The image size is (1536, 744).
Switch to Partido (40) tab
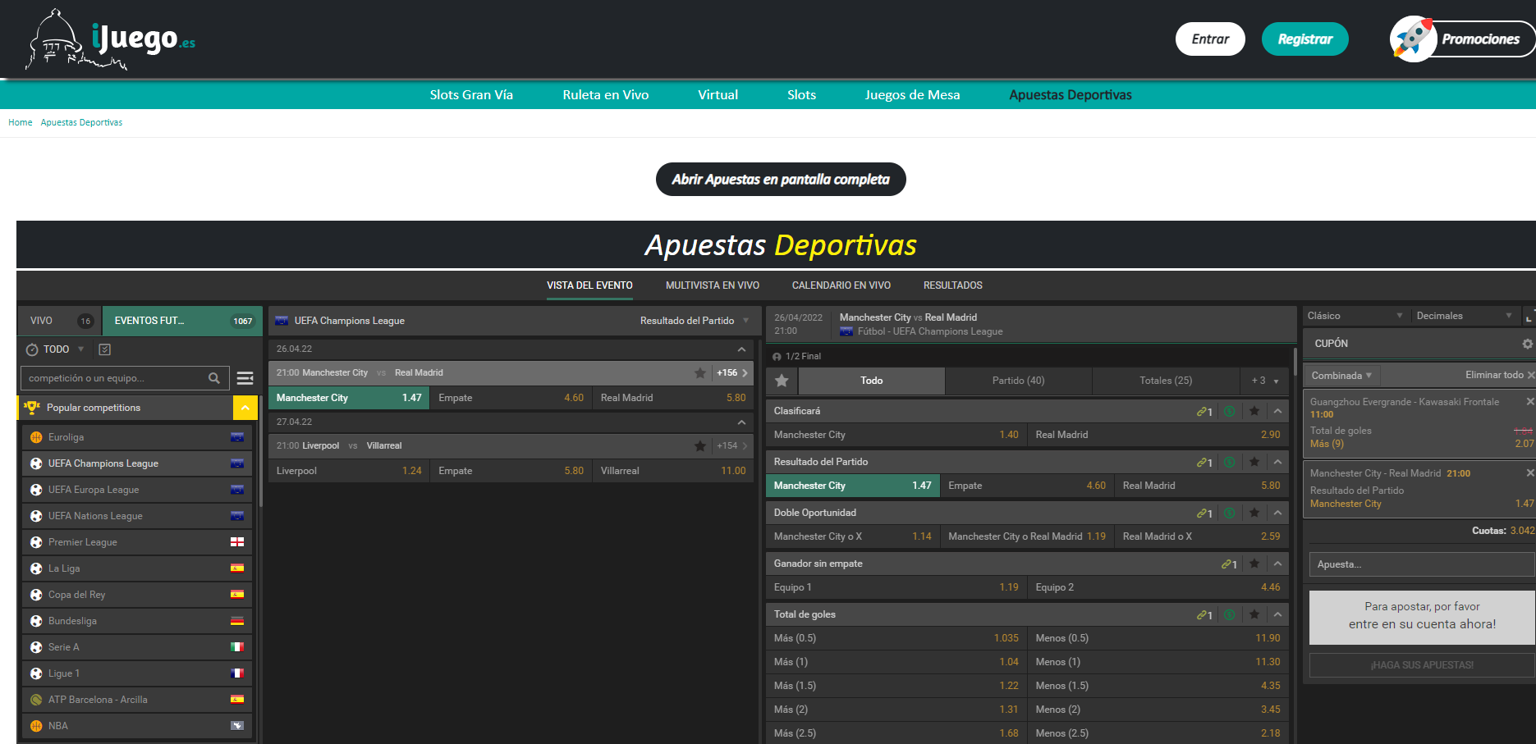coord(1018,381)
